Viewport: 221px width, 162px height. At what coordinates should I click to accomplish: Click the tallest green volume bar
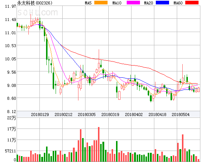point(83,150)
